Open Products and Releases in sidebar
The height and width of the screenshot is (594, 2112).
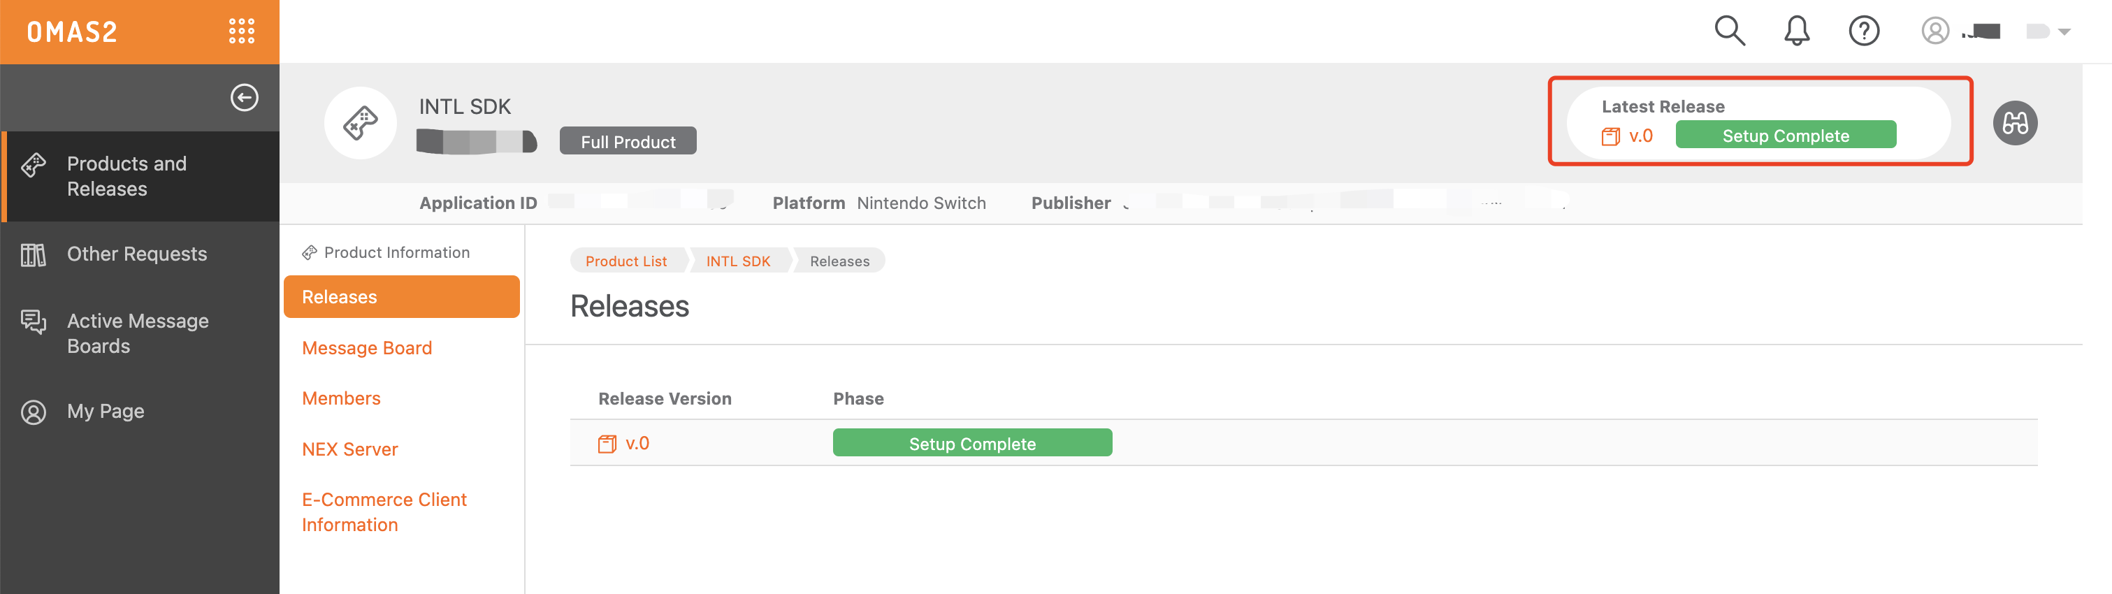tap(127, 176)
